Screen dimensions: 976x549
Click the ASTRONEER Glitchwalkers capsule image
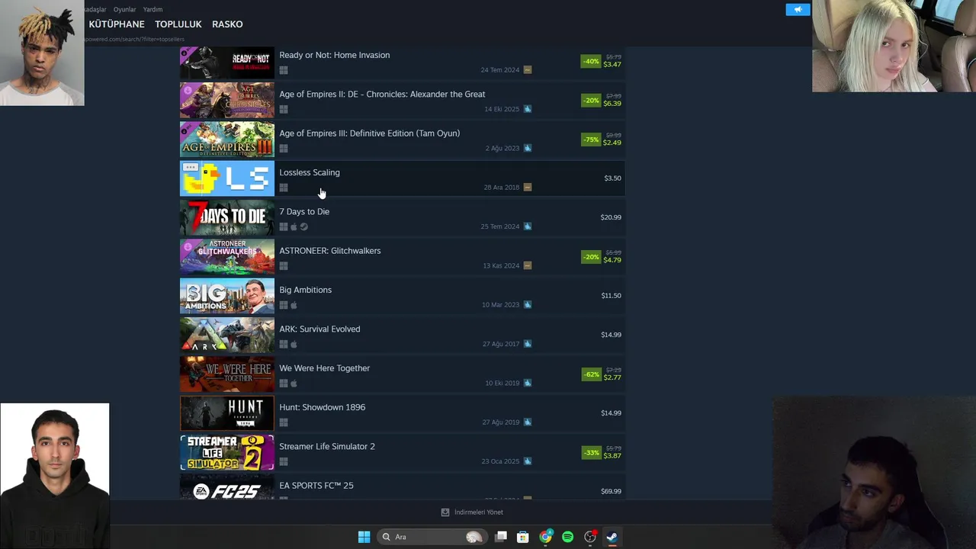tap(227, 256)
